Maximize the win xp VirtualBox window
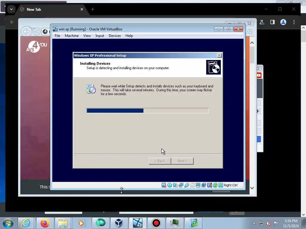The width and height of the screenshot is (306, 229). pyautogui.click(x=228, y=29)
